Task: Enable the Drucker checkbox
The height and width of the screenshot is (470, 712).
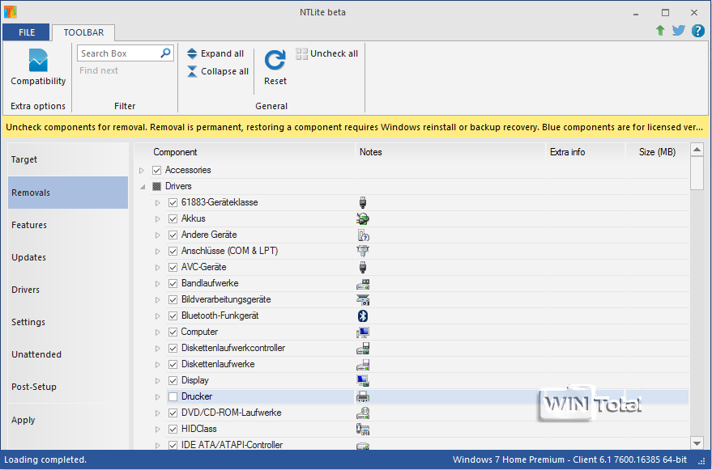Action: coord(173,396)
